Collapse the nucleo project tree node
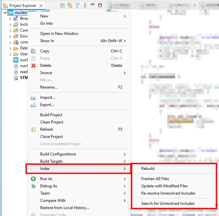 point(5,13)
